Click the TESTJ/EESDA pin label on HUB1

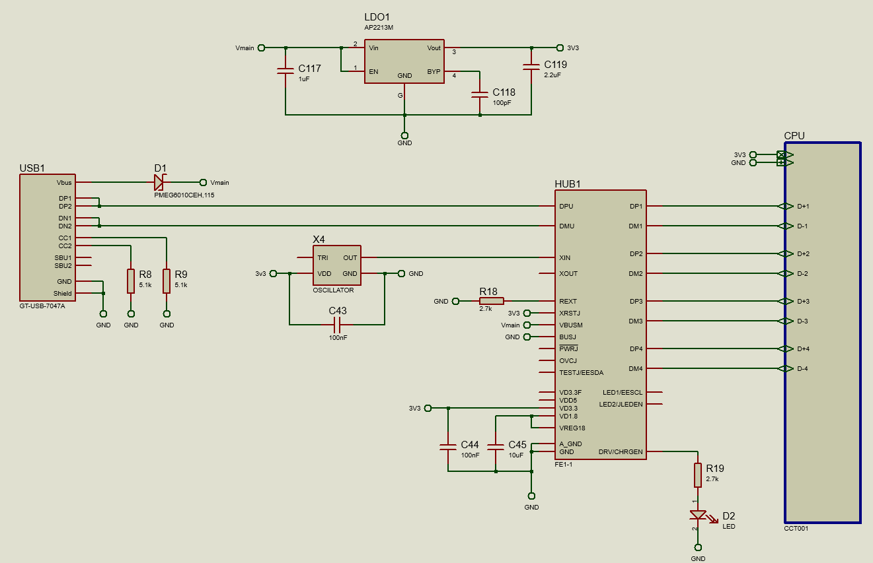(582, 373)
